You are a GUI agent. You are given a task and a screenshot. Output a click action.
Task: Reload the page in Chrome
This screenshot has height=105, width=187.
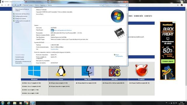pos(8,5)
